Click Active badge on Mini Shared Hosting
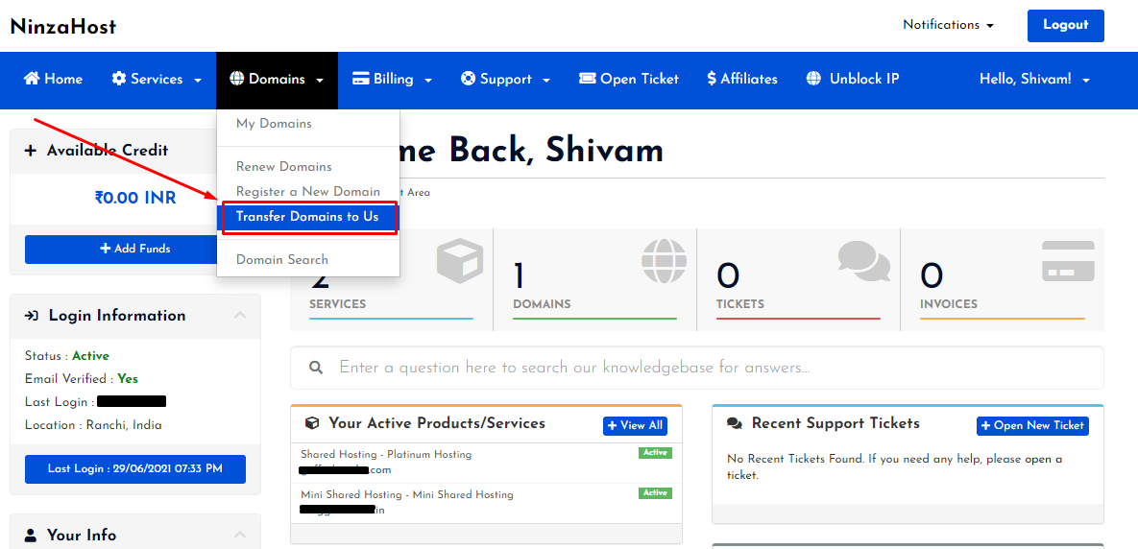 [655, 493]
